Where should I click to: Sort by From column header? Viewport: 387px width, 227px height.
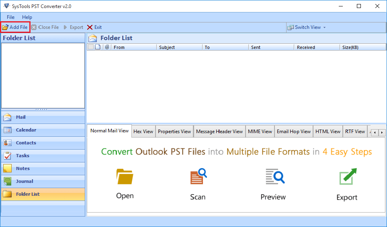pos(134,47)
